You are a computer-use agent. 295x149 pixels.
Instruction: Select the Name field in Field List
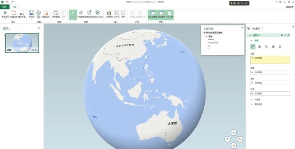(x=211, y=39)
